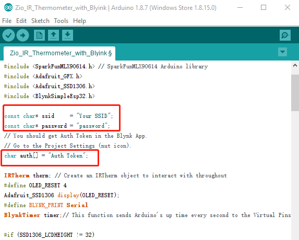Open the Edit menu
The width and height of the screenshot is (299, 240).
21,20
